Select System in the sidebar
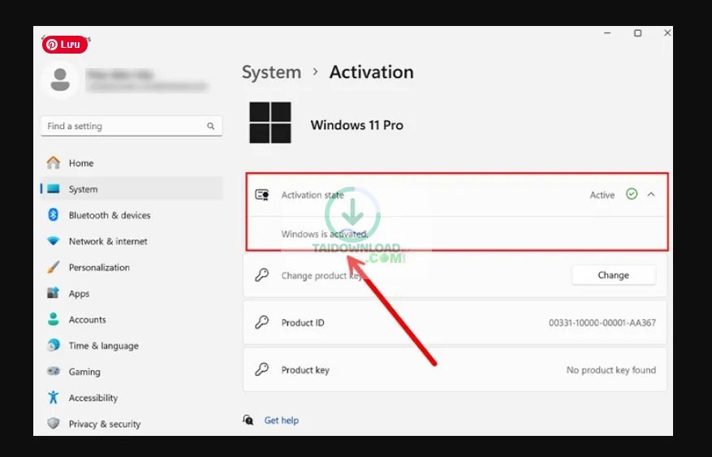Screen dimensions: 712x457 point(132,189)
